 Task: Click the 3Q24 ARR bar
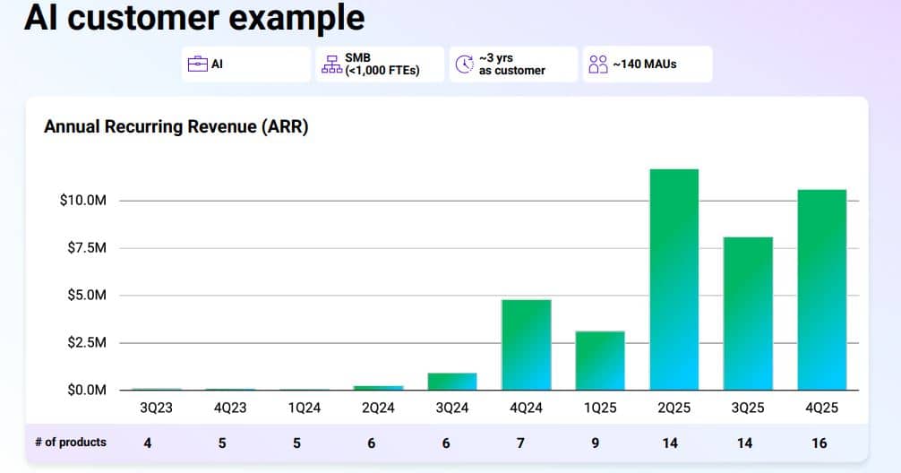(452, 382)
